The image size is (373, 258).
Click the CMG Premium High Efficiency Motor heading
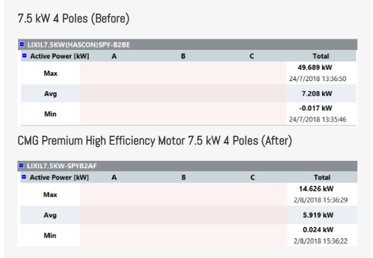(x=155, y=140)
